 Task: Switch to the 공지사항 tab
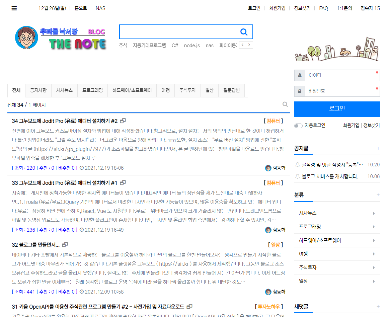coord(38,90)
